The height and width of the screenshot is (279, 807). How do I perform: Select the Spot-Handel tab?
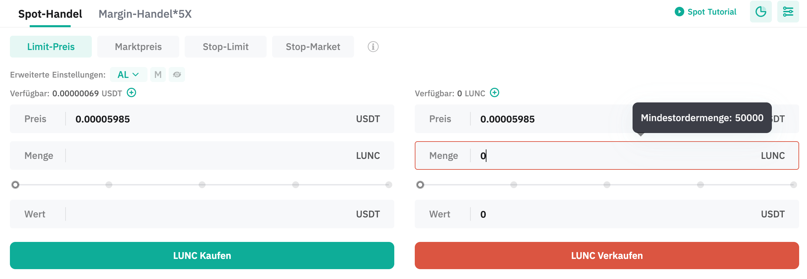pos(50,14)
